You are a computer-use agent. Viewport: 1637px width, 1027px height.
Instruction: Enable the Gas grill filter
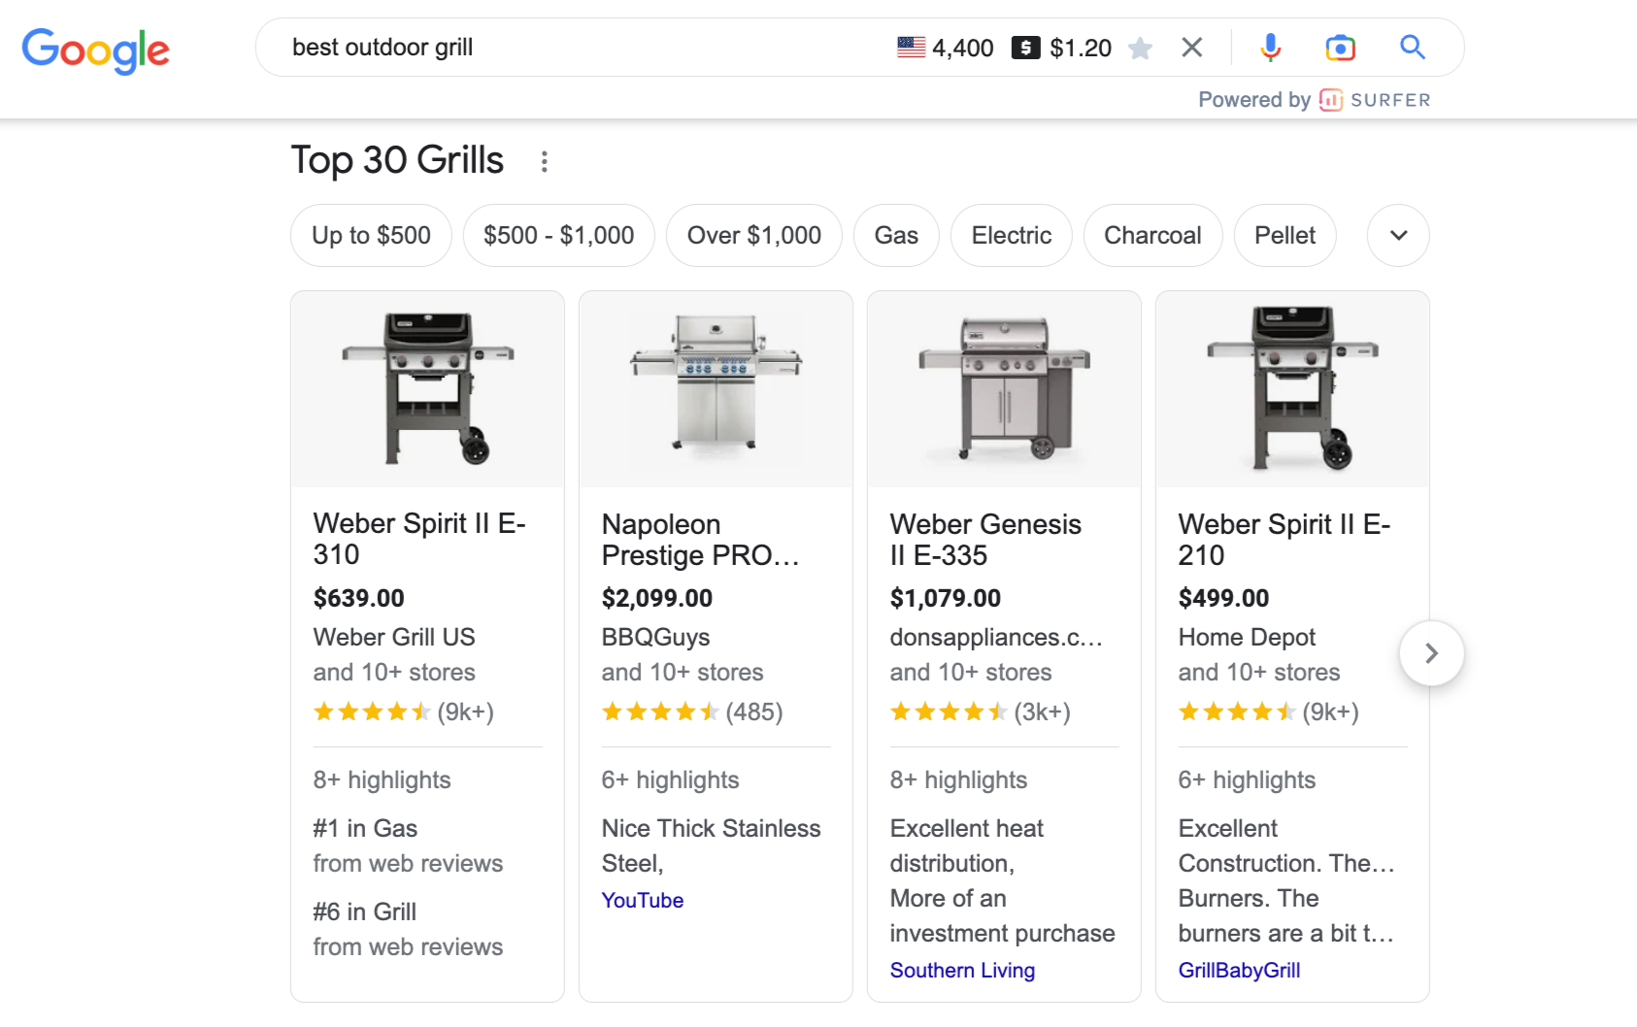[x=895, y=235]
